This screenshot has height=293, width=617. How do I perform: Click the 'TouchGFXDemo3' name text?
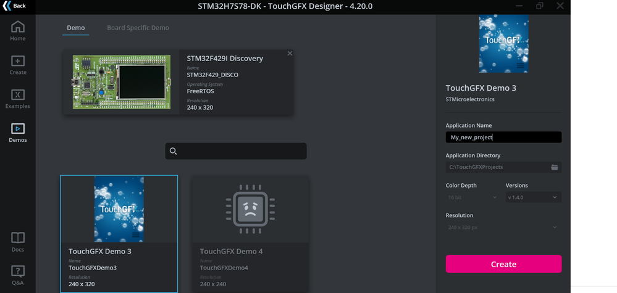click(93, 268)
